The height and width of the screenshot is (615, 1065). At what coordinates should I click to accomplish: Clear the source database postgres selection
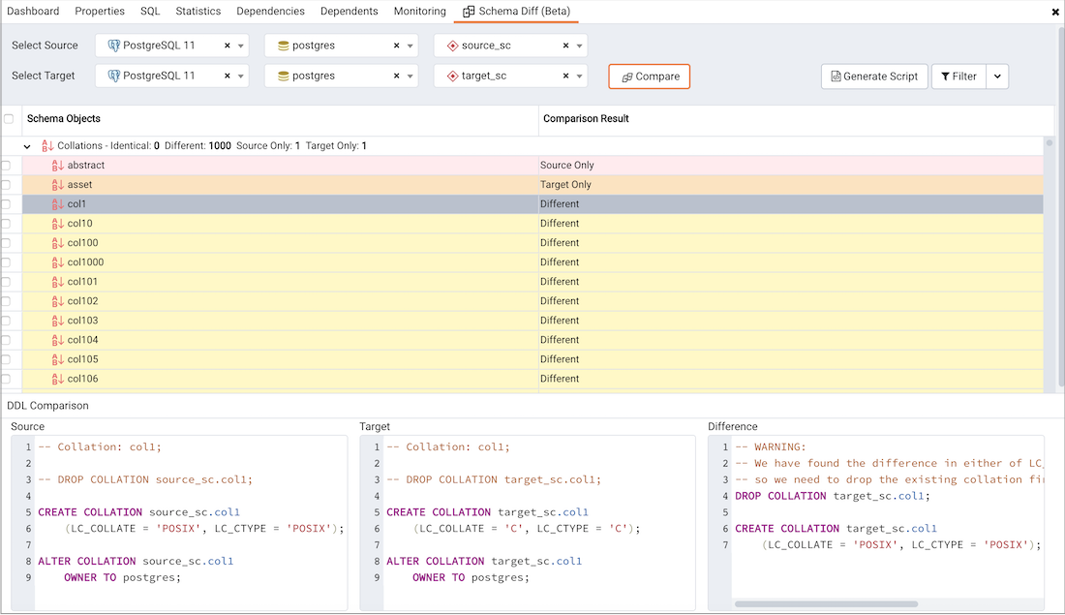coord(397,46)
